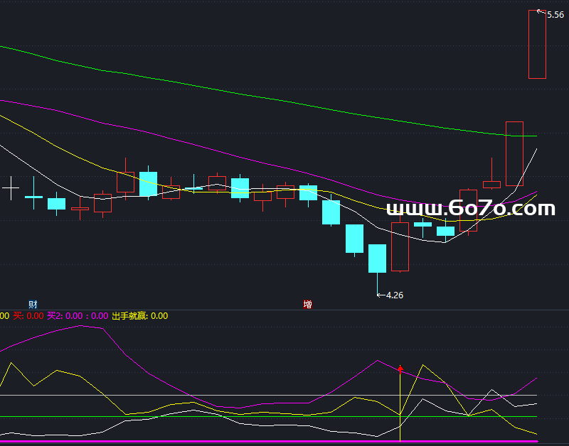Select the 4.26 low price label
Viewport: 569px width, 446px height.
[395, 295]
